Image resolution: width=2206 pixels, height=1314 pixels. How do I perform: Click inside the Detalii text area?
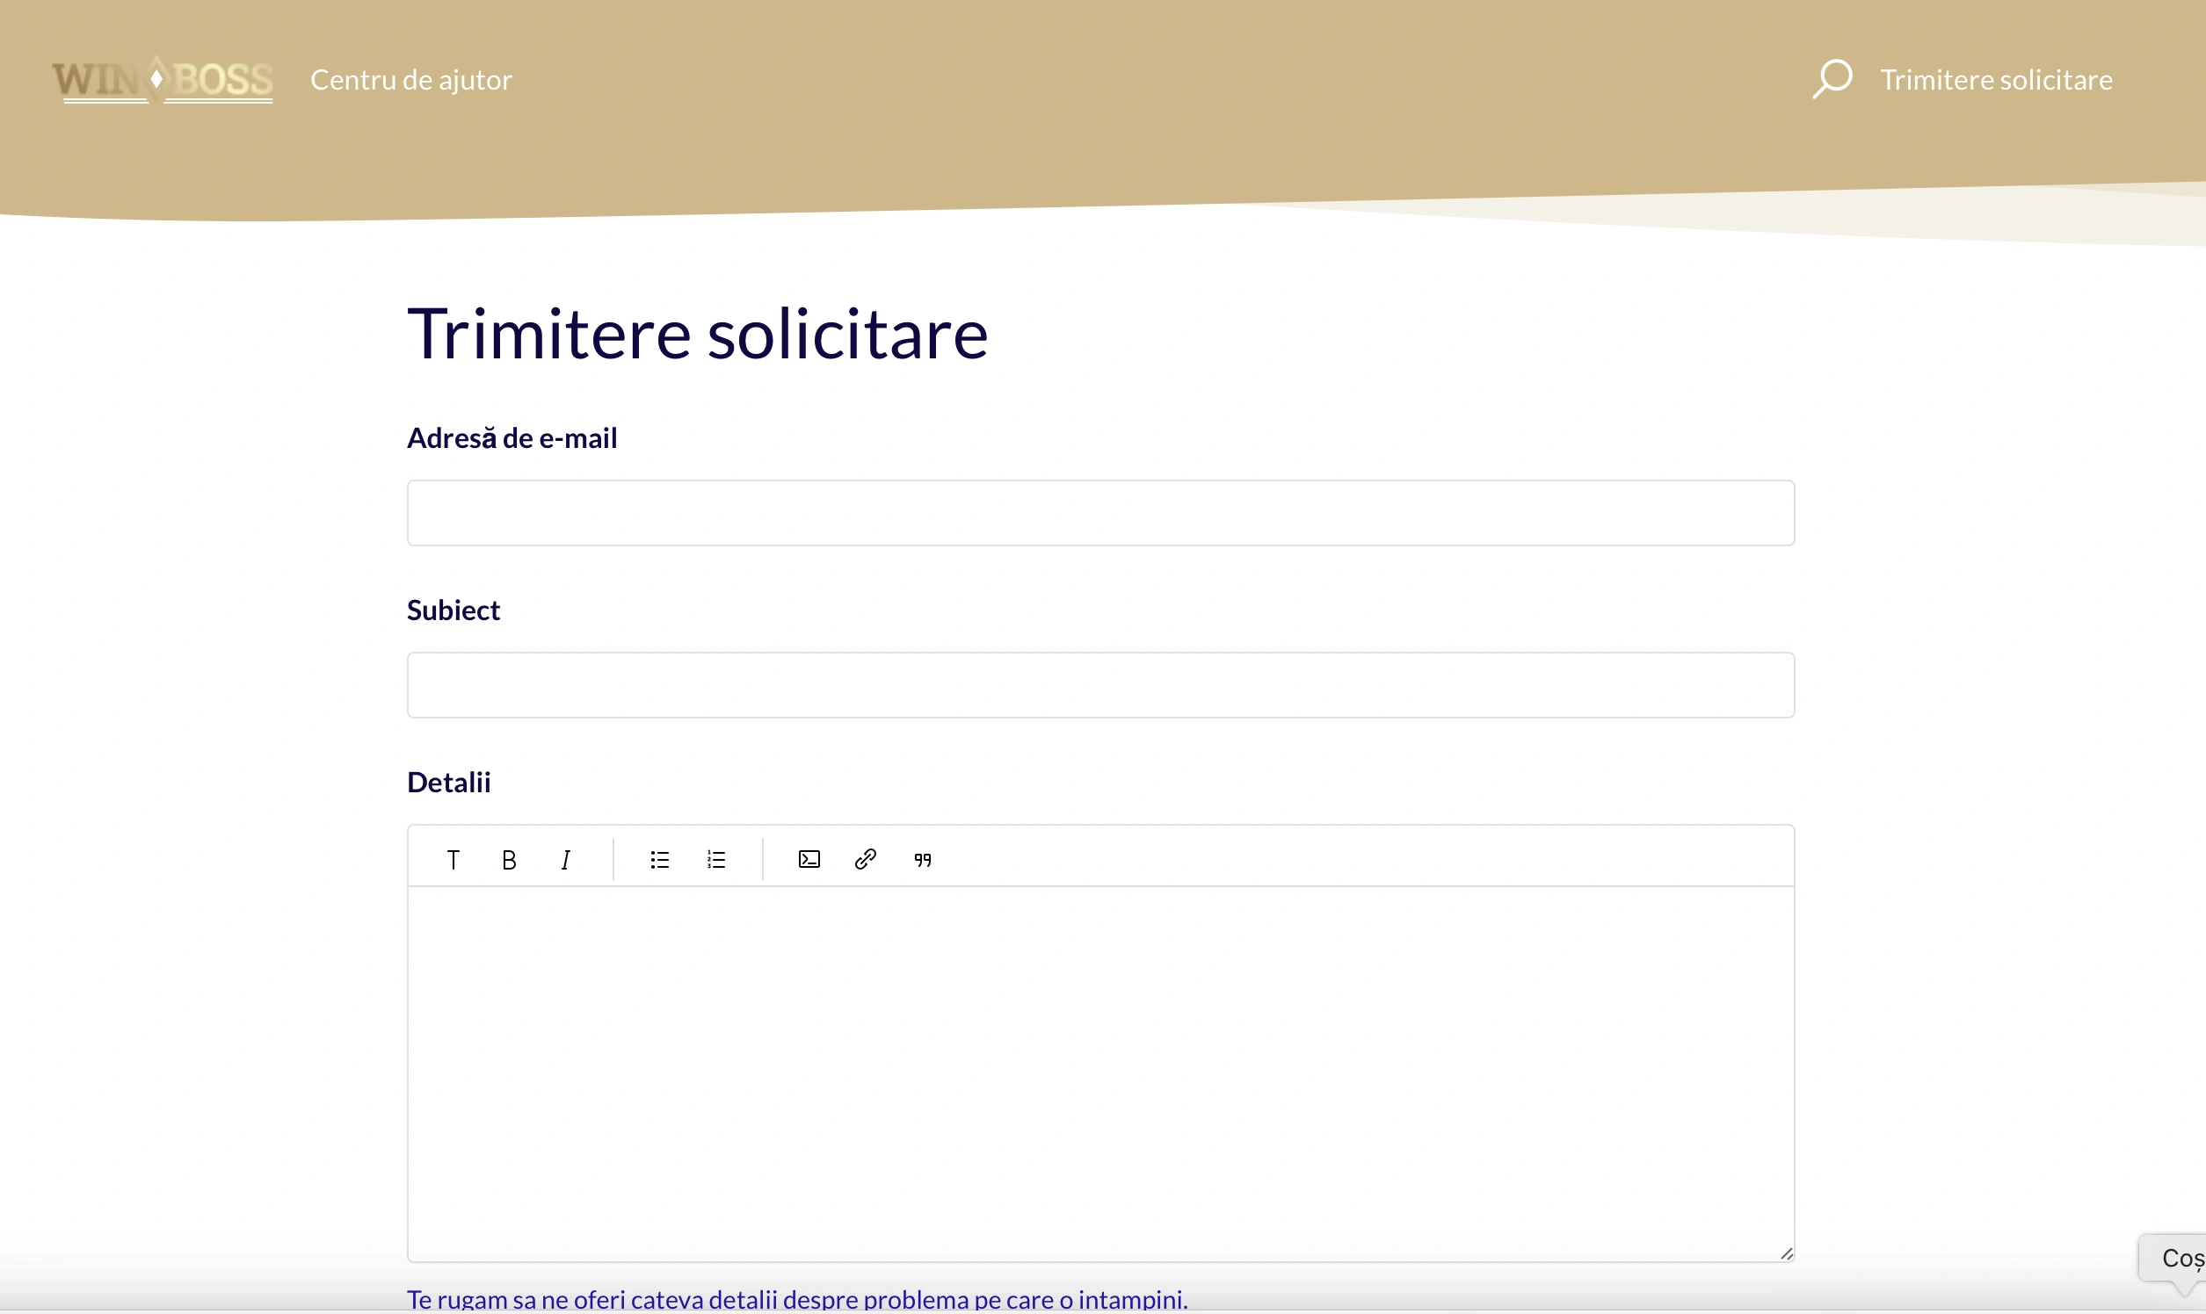pyautogui.click(x=1100, y=1074)
